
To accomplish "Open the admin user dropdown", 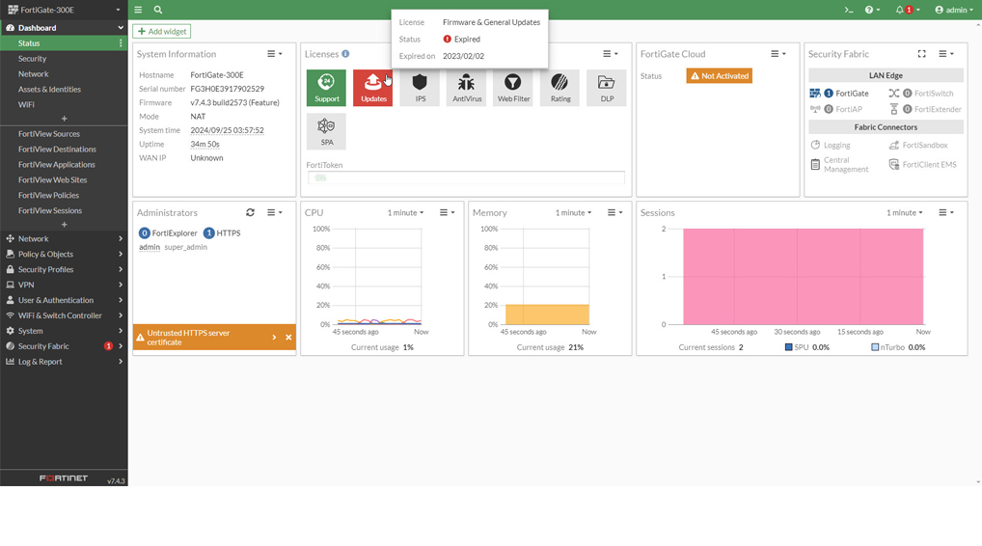I will 954,10.
